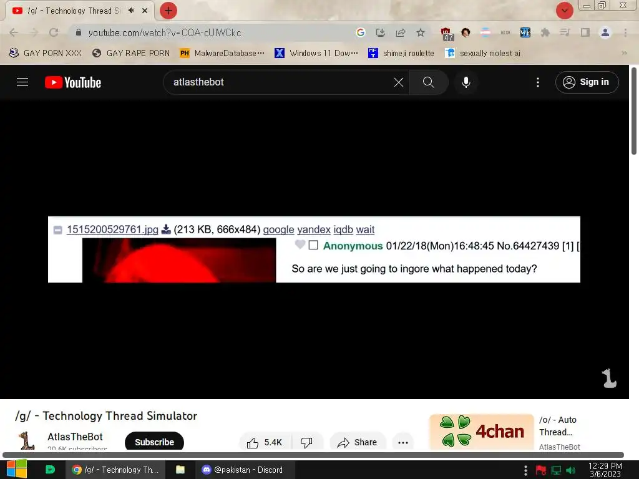
Task: Close the /g/ Technology Thread tab
Action: coord(145,11)
